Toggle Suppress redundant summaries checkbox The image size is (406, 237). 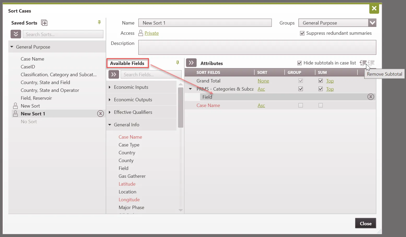302,33
